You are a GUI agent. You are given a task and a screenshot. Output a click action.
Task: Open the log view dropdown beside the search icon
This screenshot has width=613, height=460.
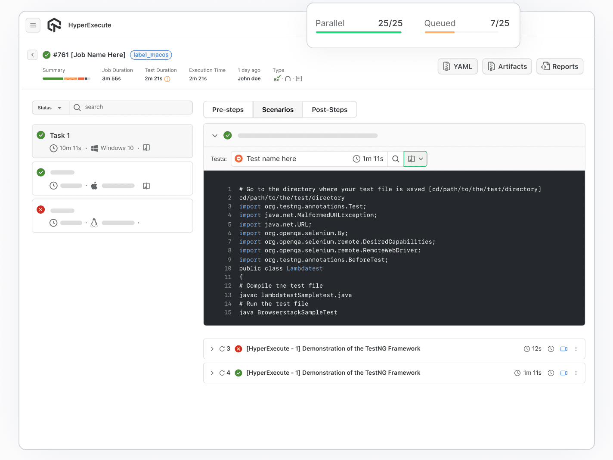coord(415,159)
